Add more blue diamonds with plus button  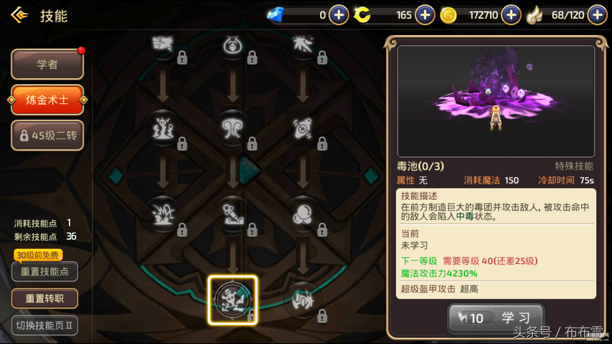click(339, 15)
